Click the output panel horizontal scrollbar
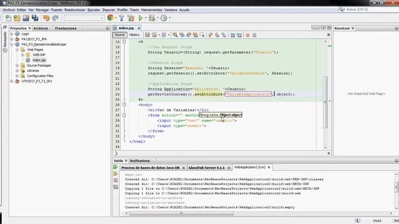Image resolution: width=399 pixels, height=224 pixels. [181, 213]
